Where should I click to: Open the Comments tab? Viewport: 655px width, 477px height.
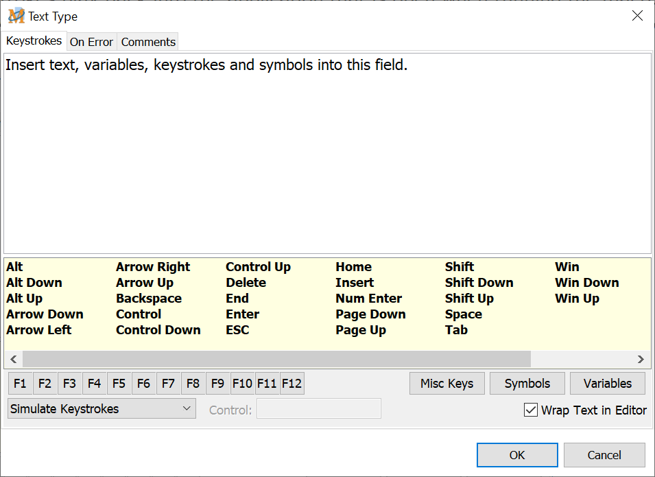(148, 42)
